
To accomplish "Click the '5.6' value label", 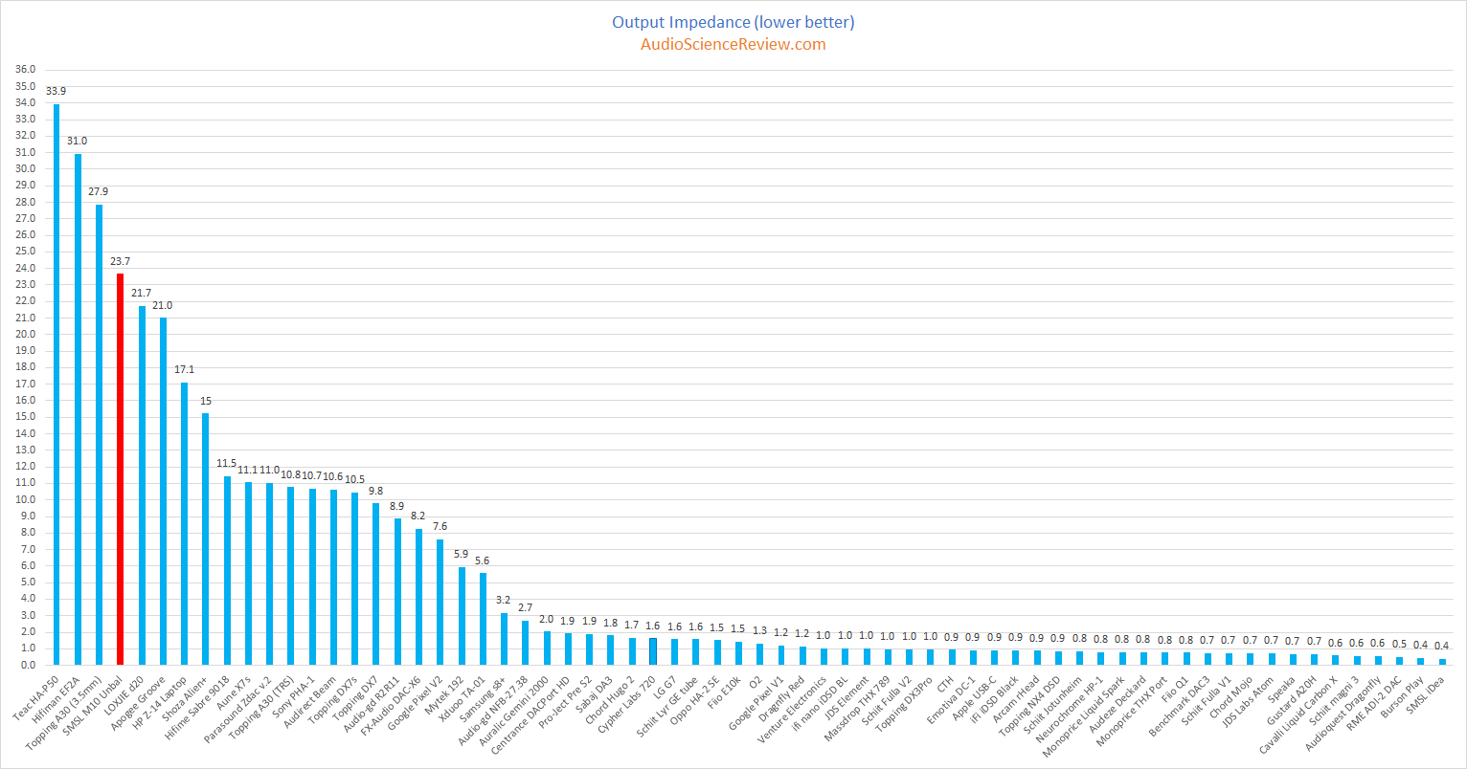I will tap(483, 560).
